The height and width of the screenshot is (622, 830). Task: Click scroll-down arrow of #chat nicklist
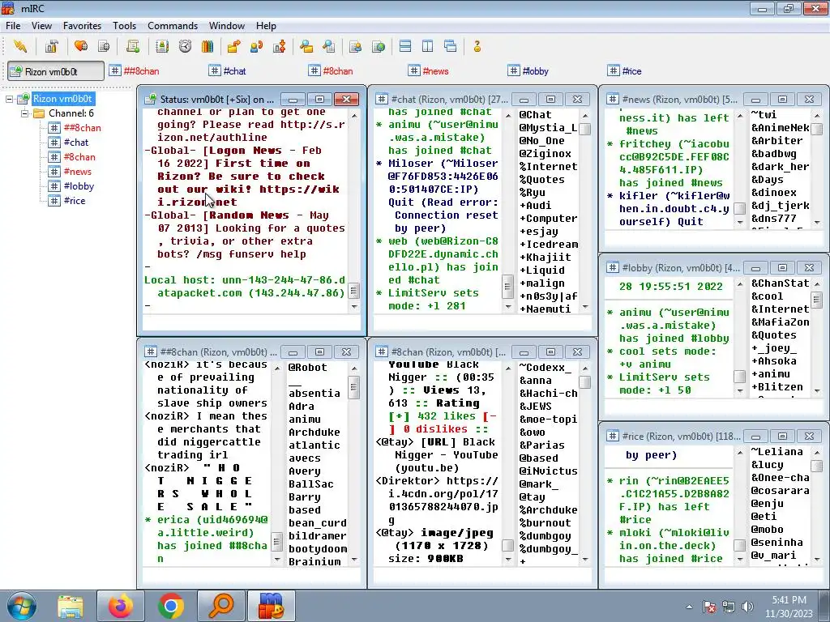pos(585,307)
